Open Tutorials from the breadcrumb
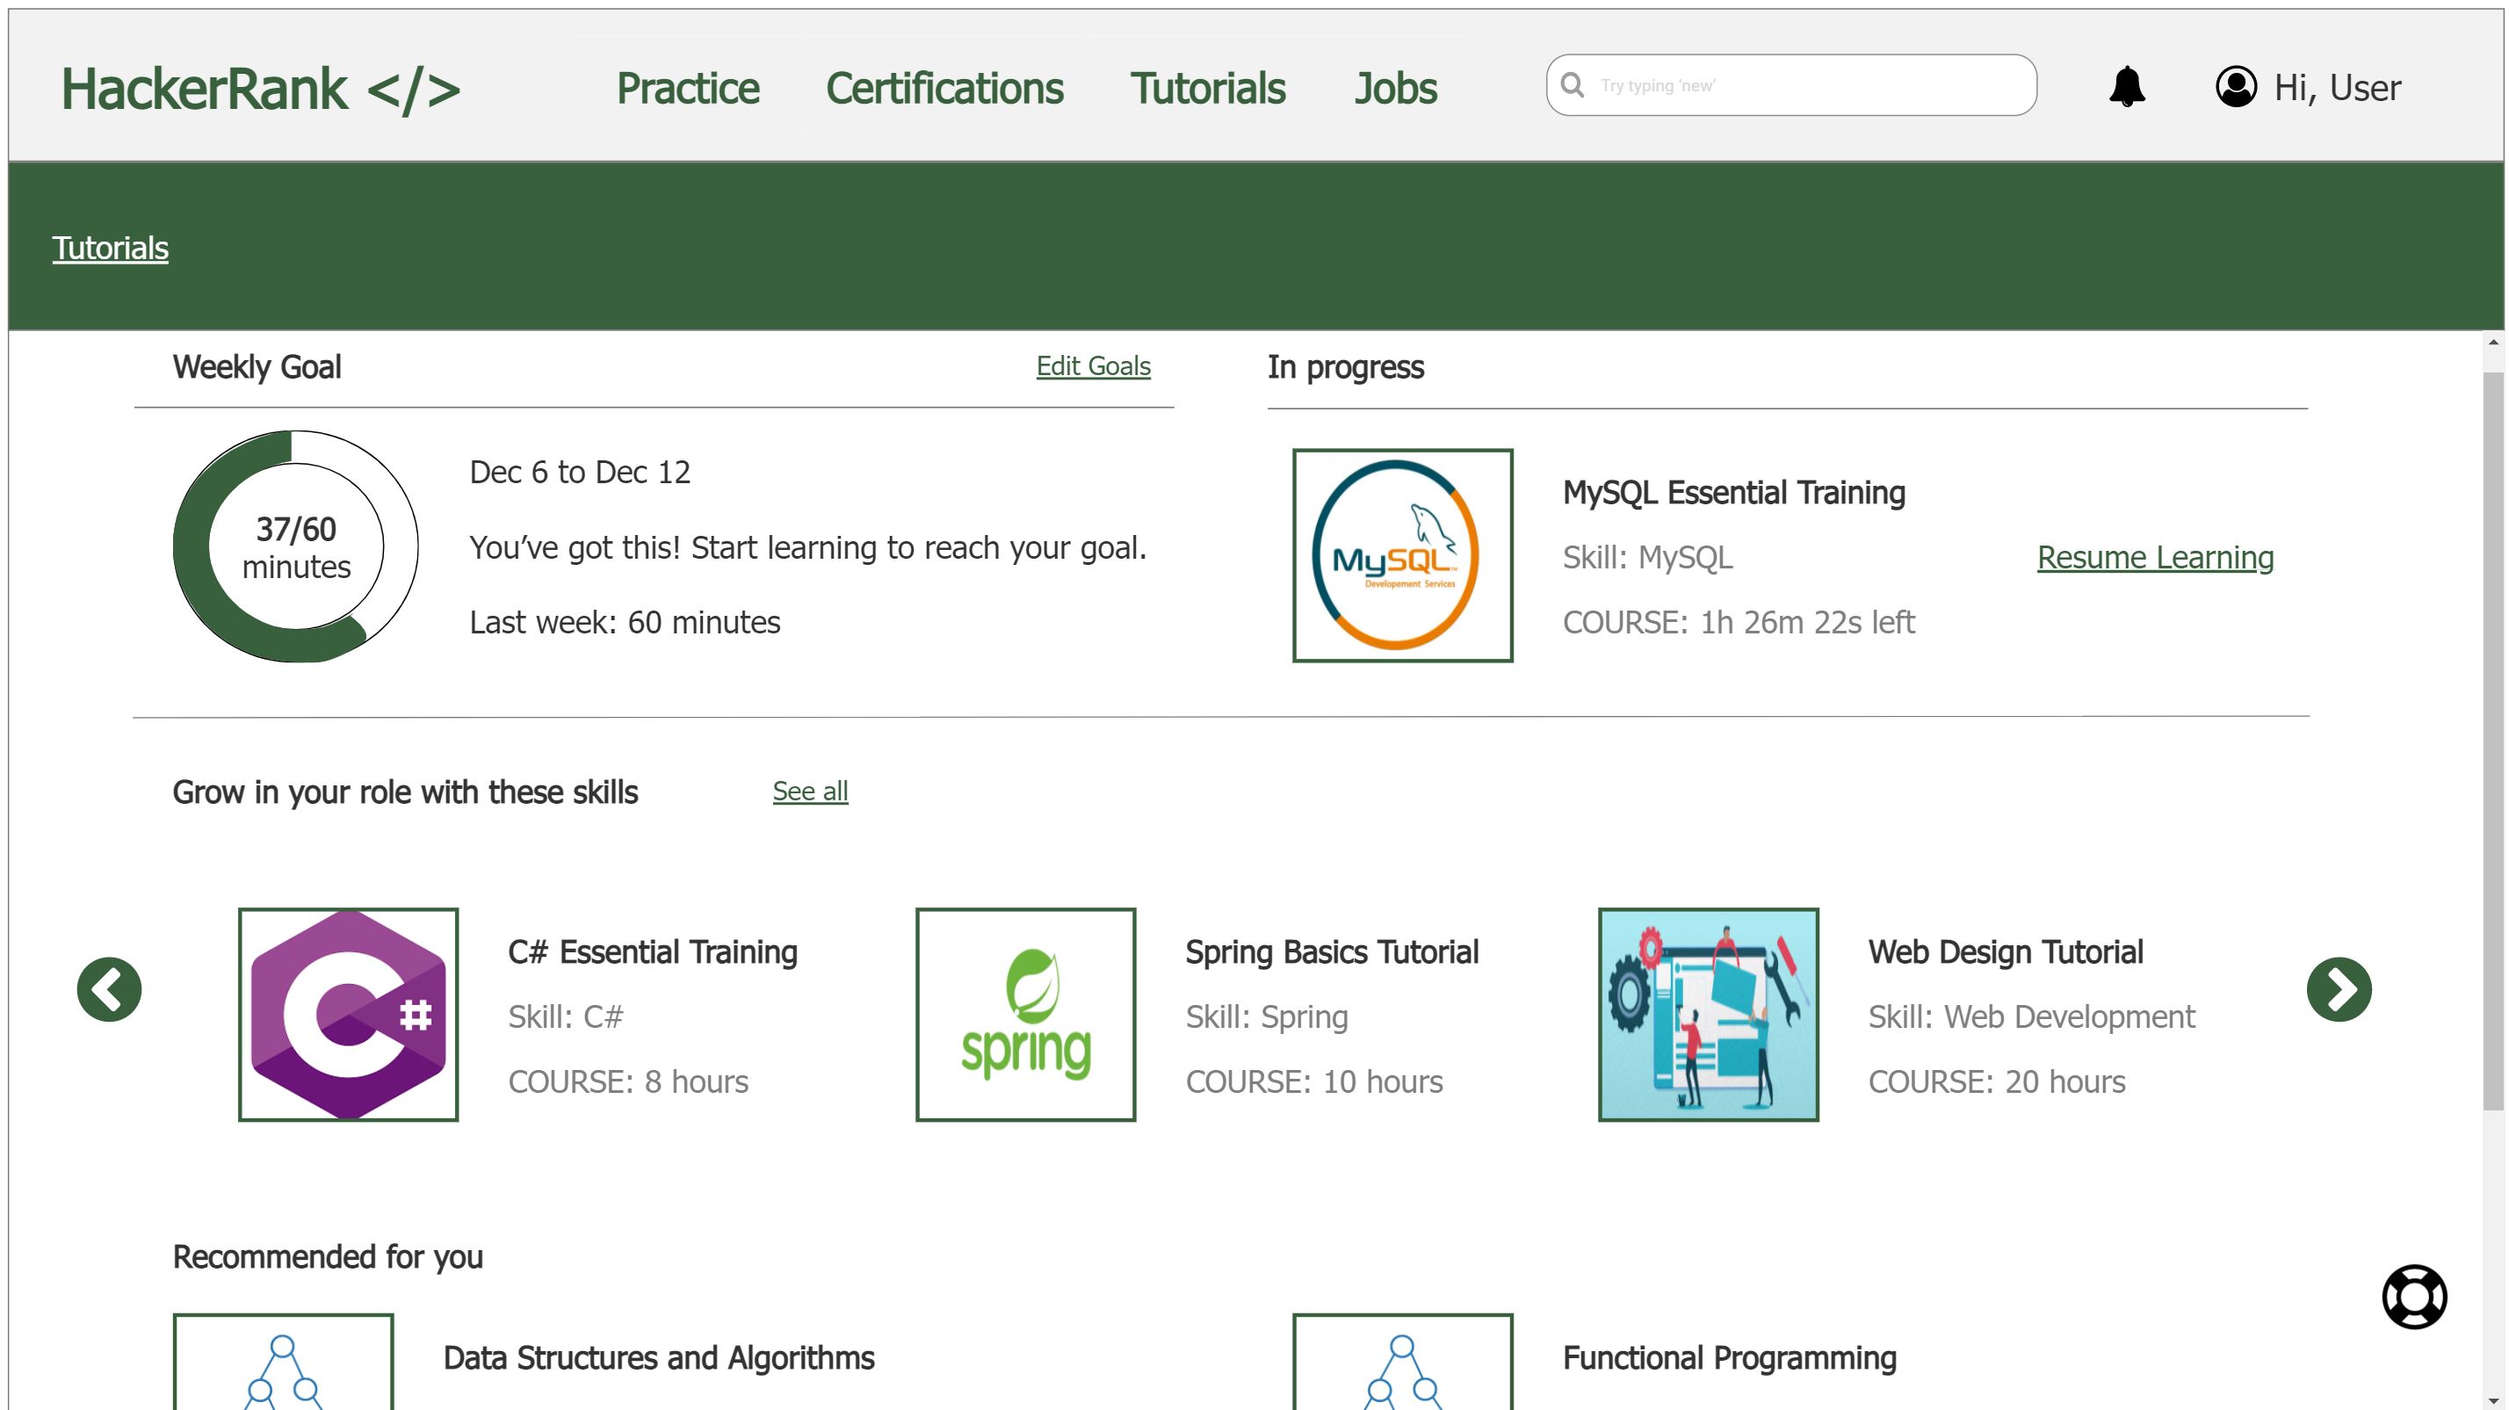This screenshot has width=2509, height=1410. point(109,249)
